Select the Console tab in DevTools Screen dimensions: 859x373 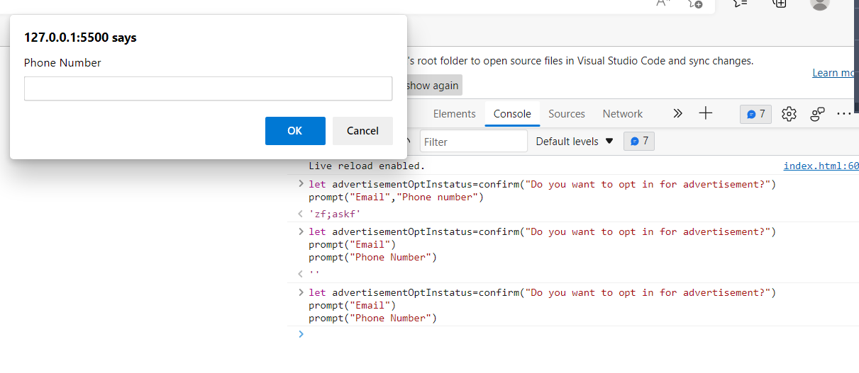512,114
